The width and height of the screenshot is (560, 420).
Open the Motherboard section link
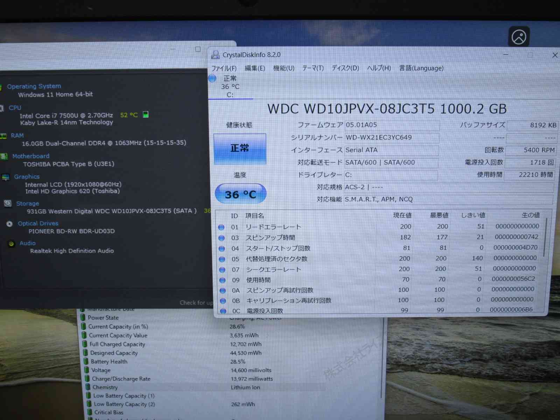coord(31,156)
